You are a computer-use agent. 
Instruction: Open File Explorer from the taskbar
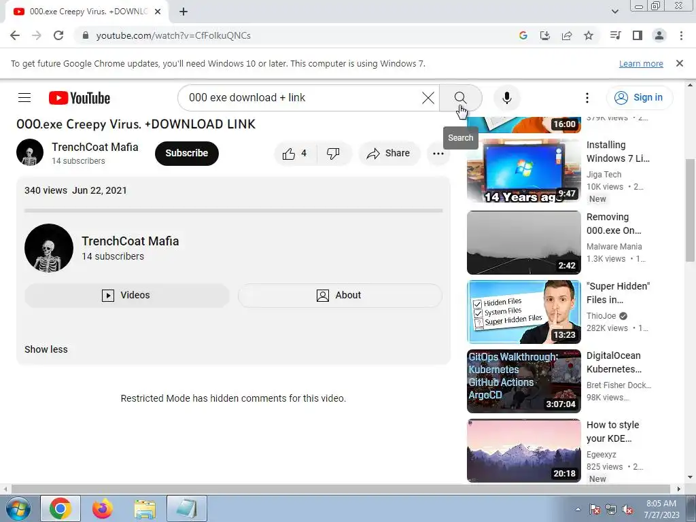(x=145, y=508)
